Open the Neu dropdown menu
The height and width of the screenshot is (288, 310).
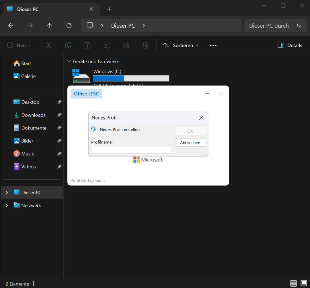click(19, 45)
